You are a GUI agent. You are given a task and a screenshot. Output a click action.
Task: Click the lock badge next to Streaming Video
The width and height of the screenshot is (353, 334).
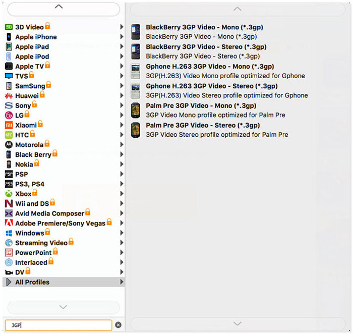point(71,241)
